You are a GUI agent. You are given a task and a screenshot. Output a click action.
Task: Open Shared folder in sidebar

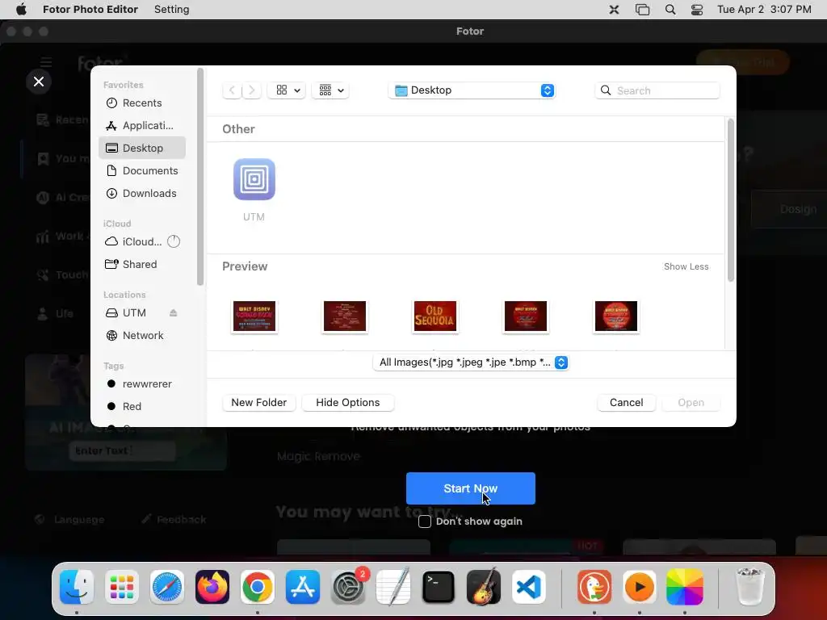tap(141, 264)
